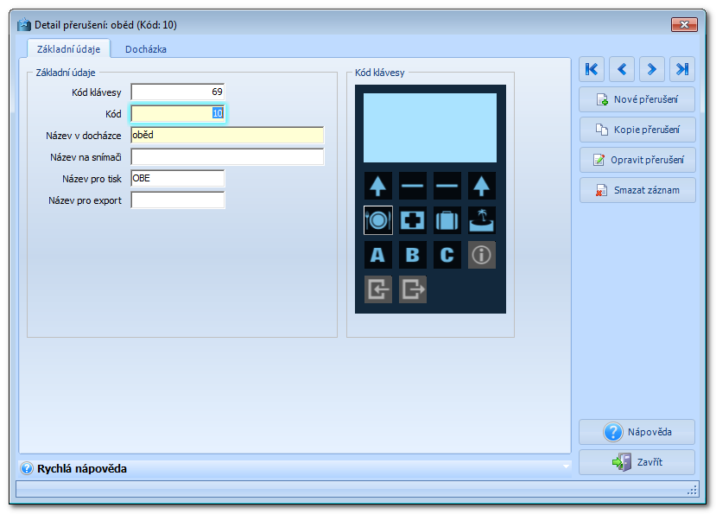Image resolution: width=716 pixels, height=514 pixels.
Task: Click the window resize grip corner
Action: 692,490
